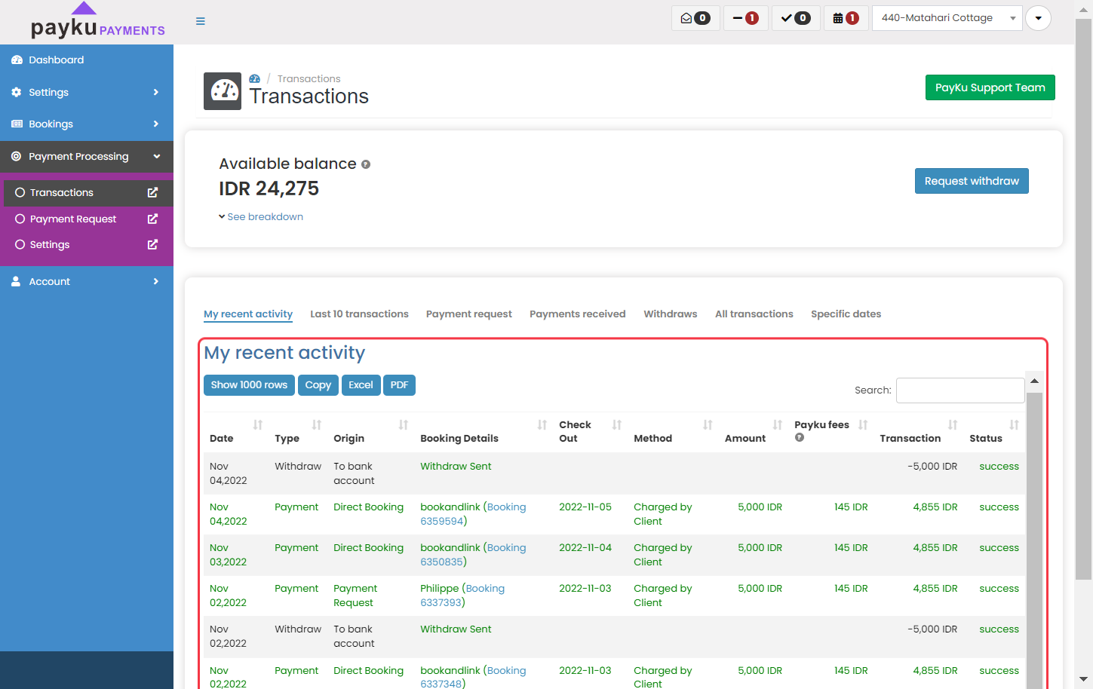Click the 2022-11-04 check out date
Viewport: 1093px width, 689px height.
[585, 548]
